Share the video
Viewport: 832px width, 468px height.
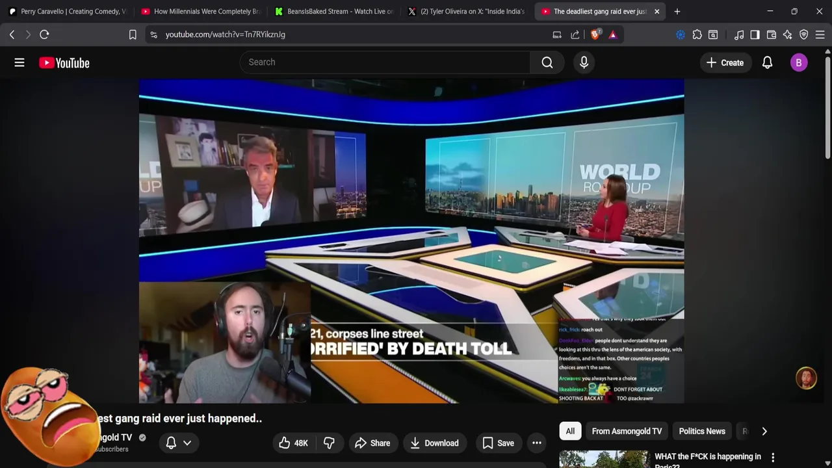click(372, 443)
